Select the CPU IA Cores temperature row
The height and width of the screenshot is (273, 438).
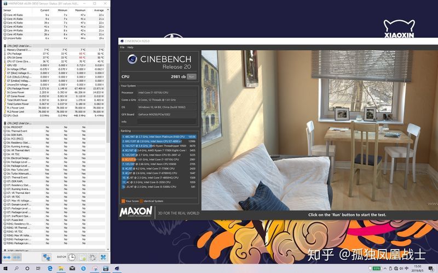coord(54,58)
